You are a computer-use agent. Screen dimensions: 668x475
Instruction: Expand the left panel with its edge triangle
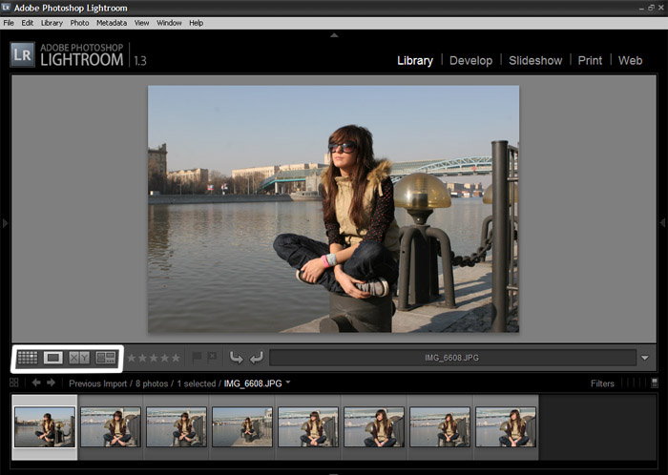point(5,222)
